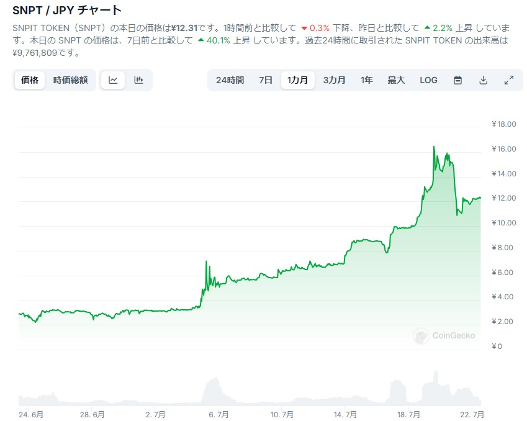
Task: Select the 時価総額 (market cap) toggle
Action: coord(70,80)
